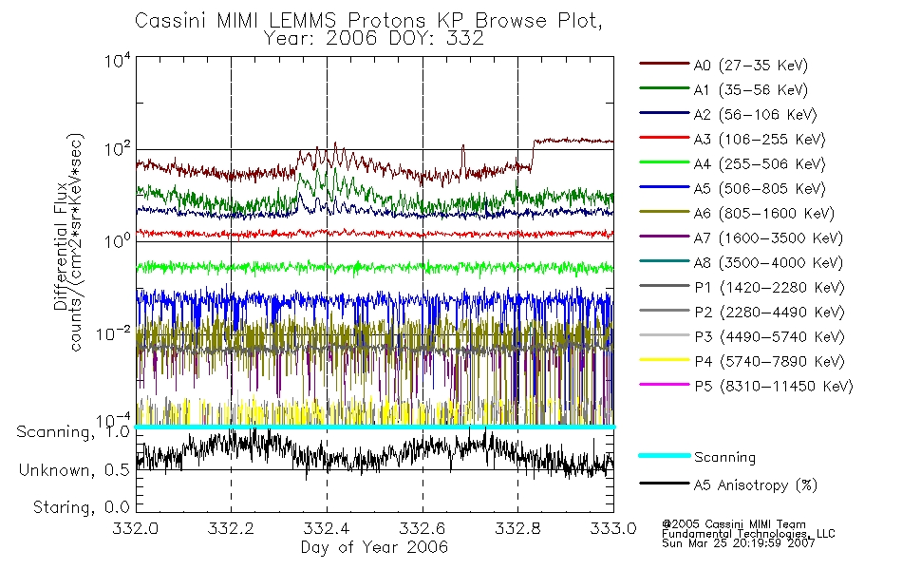902x570 pixels.
Task: Click the A2 (56-106 KeV) legend label
Action: [x=756, y=115]
